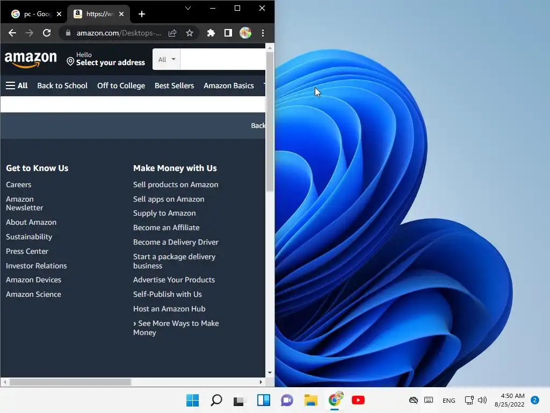
Task: Click the Back to top bar
Action: [133, 125]
